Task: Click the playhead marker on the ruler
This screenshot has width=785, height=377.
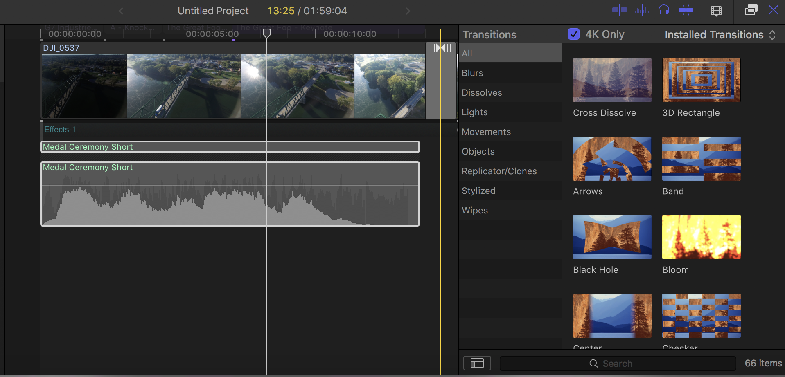Action: pyautogui.click(x=267, y=33)
